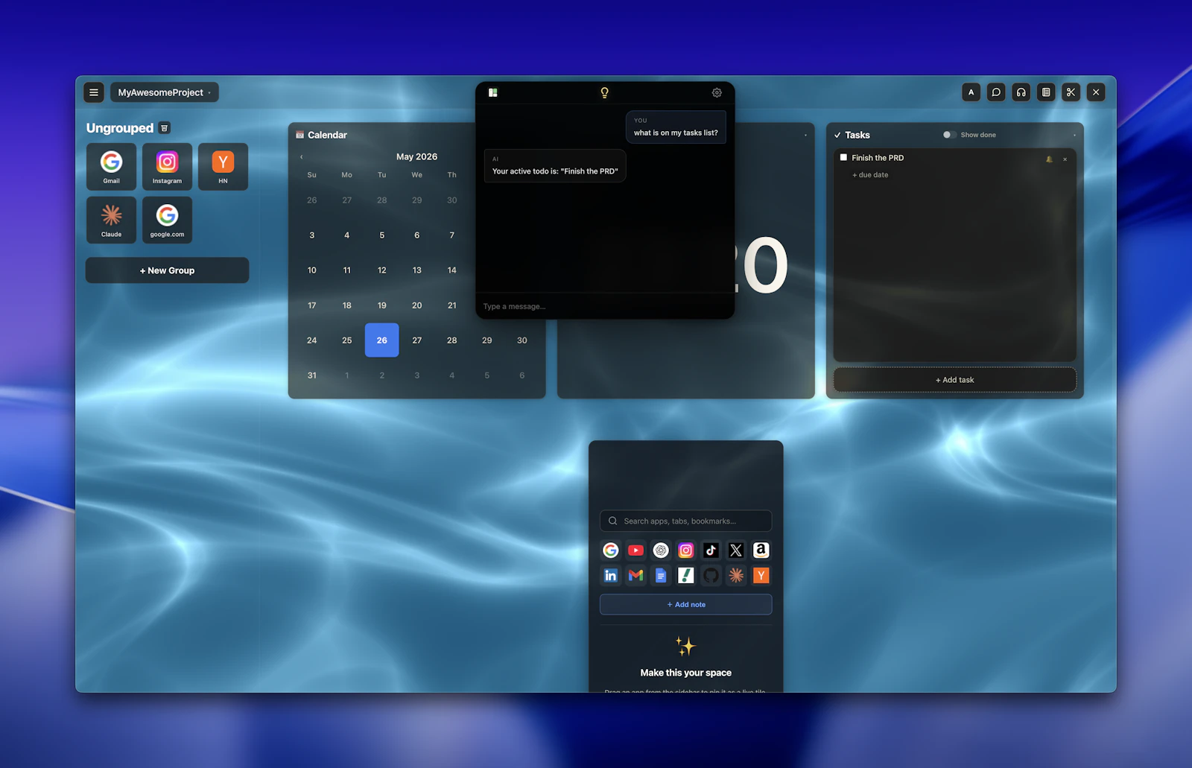The width and height of the screenshot is (1192, 768).
Task: Open the clock widget options dot
Action: coord(805,135)
